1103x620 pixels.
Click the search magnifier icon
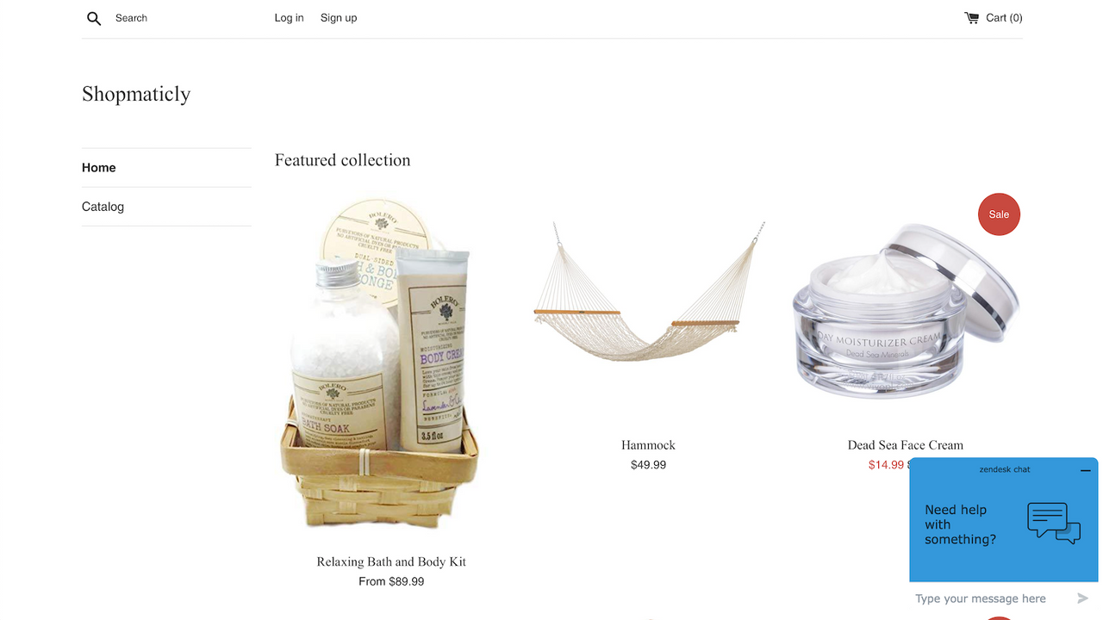click(x=94, y=18)
